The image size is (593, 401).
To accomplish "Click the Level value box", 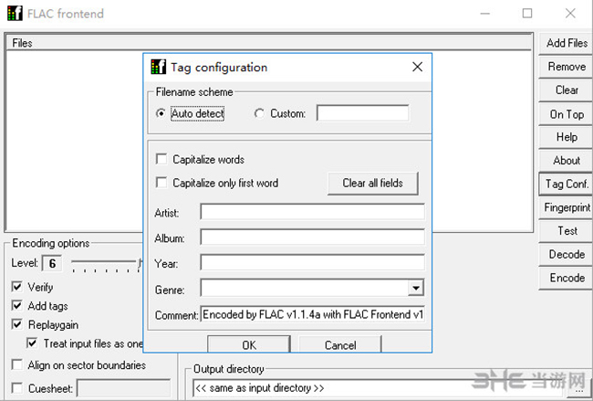I will pos(52,263).
